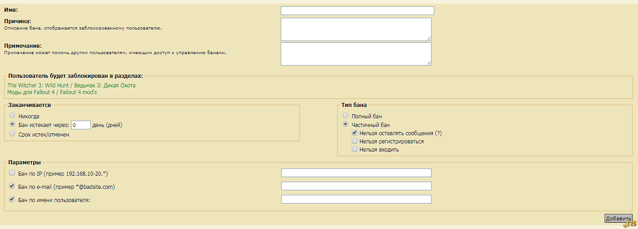Screen dimensions: 638x229
Task: Select the Бан истекает через radio button
Action: (12, 124)
